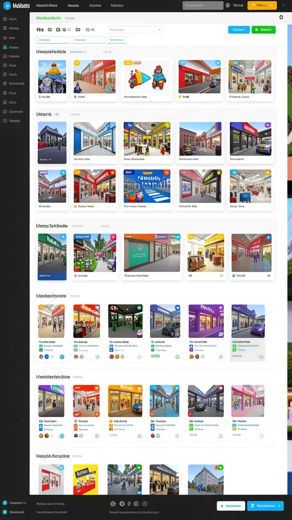Click the gray search field in the top bar
This screenshot has width=292, height=520.
click(203, 5)
